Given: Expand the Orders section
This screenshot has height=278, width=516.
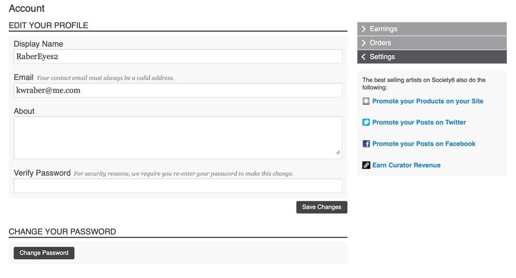Looking at the screenshot, I should coord(432,43).
